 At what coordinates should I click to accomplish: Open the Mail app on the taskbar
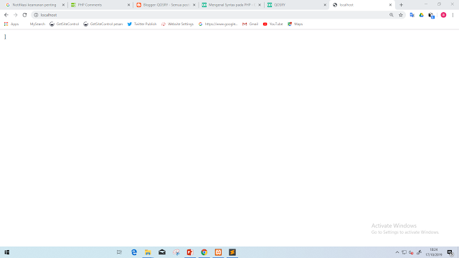pyautogui.click(x=162, y=252)
